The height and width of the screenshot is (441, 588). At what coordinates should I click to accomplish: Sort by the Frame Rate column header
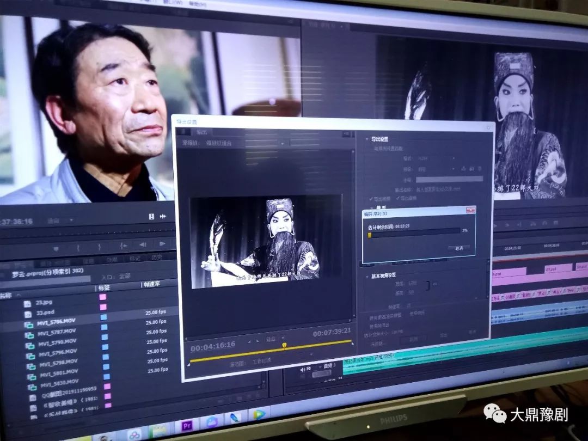coord(152,284)
